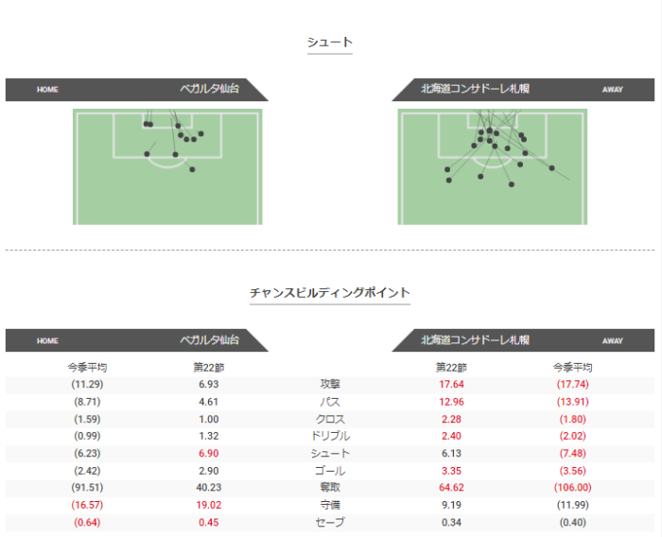This screenshot has width=662, height=537.
Task: Click the ドリブル row label
Action: [330, 436]
